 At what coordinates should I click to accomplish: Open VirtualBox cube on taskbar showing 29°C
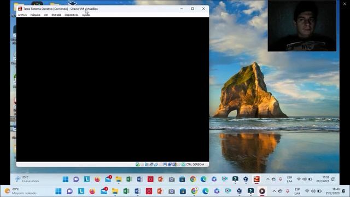tap(240, 191)
